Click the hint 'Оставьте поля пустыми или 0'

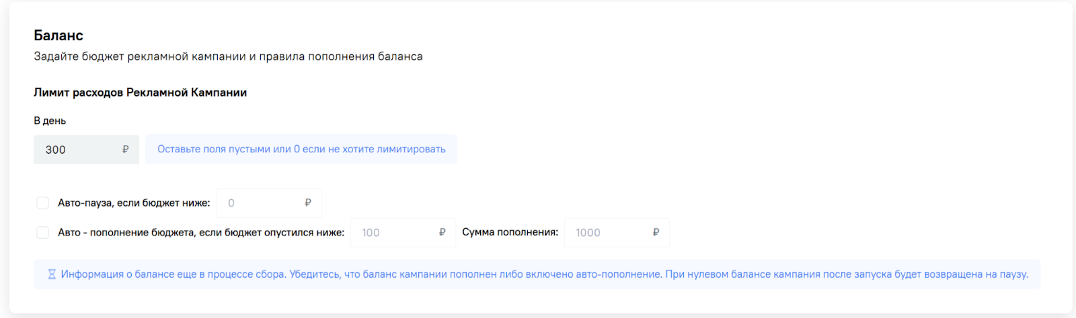point(301,149)
